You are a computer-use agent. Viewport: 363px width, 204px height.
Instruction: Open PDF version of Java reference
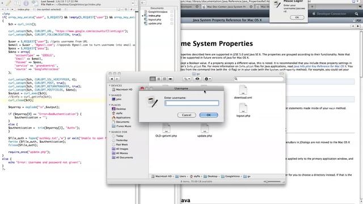click(x=357, y=20)
